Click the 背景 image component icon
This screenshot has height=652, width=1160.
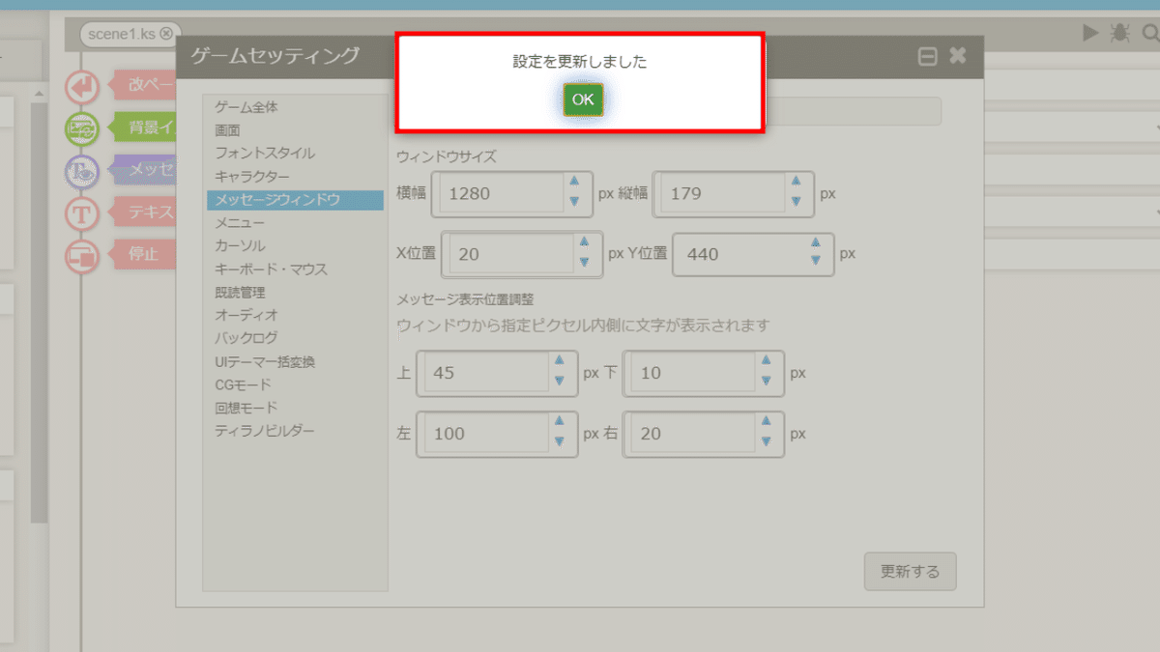[x=83, y=128]
